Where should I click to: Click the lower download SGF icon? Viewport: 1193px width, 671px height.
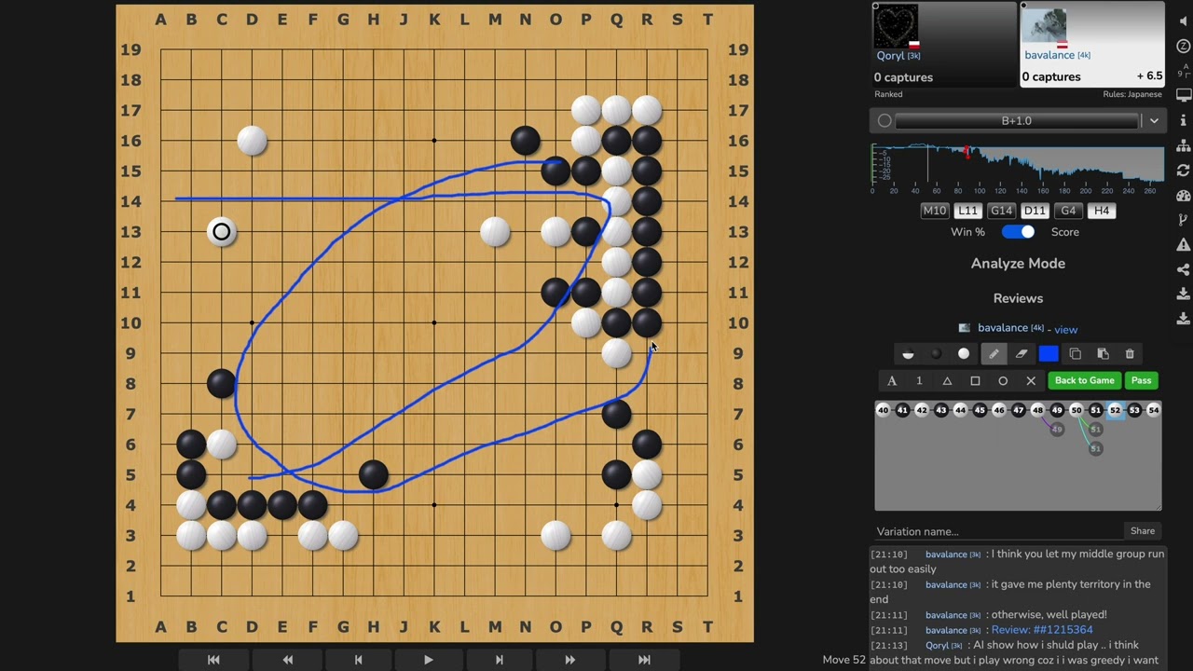point(1184,318)
